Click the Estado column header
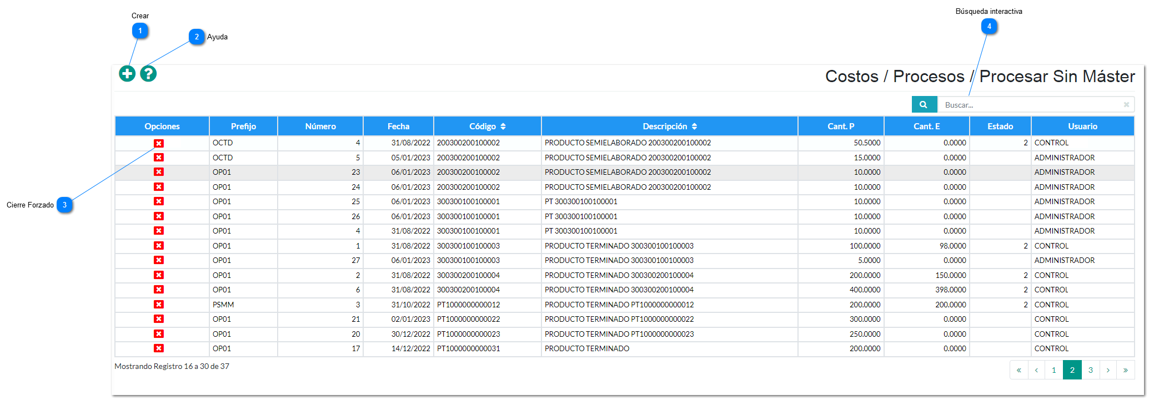 pyautogui.click(x=1000, y=126)
